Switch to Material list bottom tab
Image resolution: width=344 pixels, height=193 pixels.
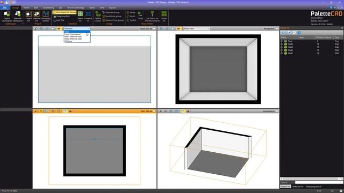298,187
